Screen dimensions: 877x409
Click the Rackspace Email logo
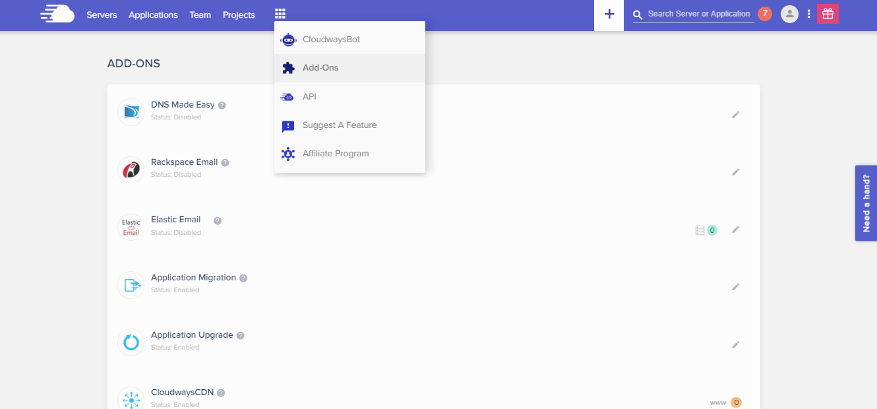pyautogui.click(x=130, y=170)
